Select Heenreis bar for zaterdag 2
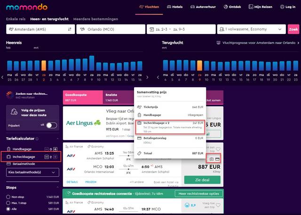The height and width of the screenshot is (215, 301). point(44,66)
